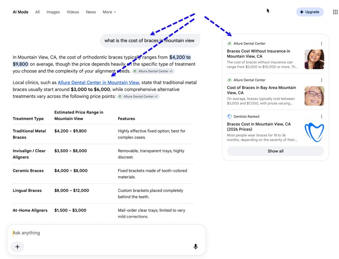Viewport: 339px width, 259px height.
Task: Click 'Fixed brackets made of tooth-colored' cell
Action: [x=153, y=174]
